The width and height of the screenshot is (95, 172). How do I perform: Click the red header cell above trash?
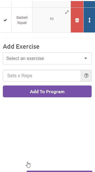(x=77, y=4)
